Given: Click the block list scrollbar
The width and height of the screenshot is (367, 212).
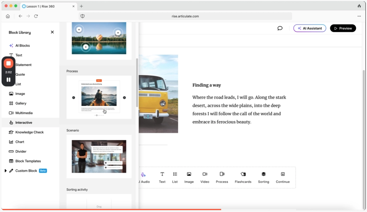Looking at the screenshot, I should 137,83.
